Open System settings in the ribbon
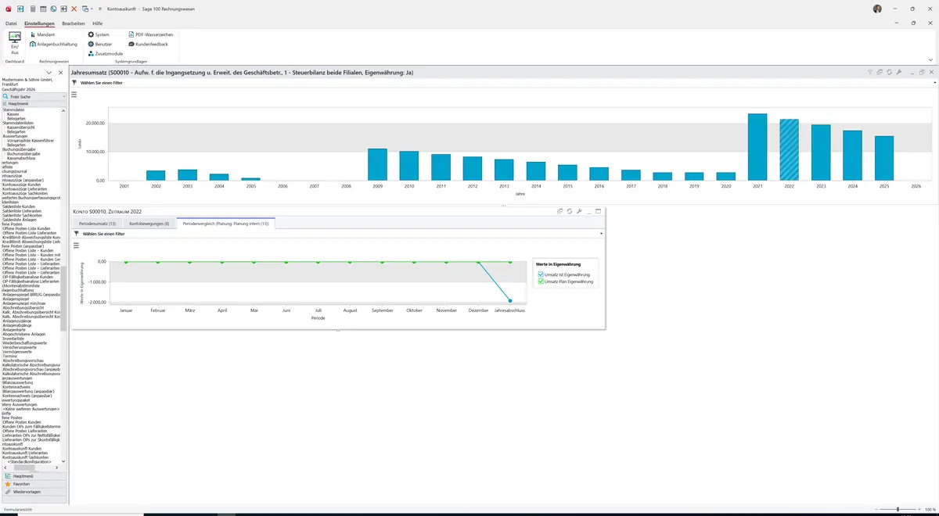Image resolution: width=939 pixels, height=516 pixels. (99, 34)
